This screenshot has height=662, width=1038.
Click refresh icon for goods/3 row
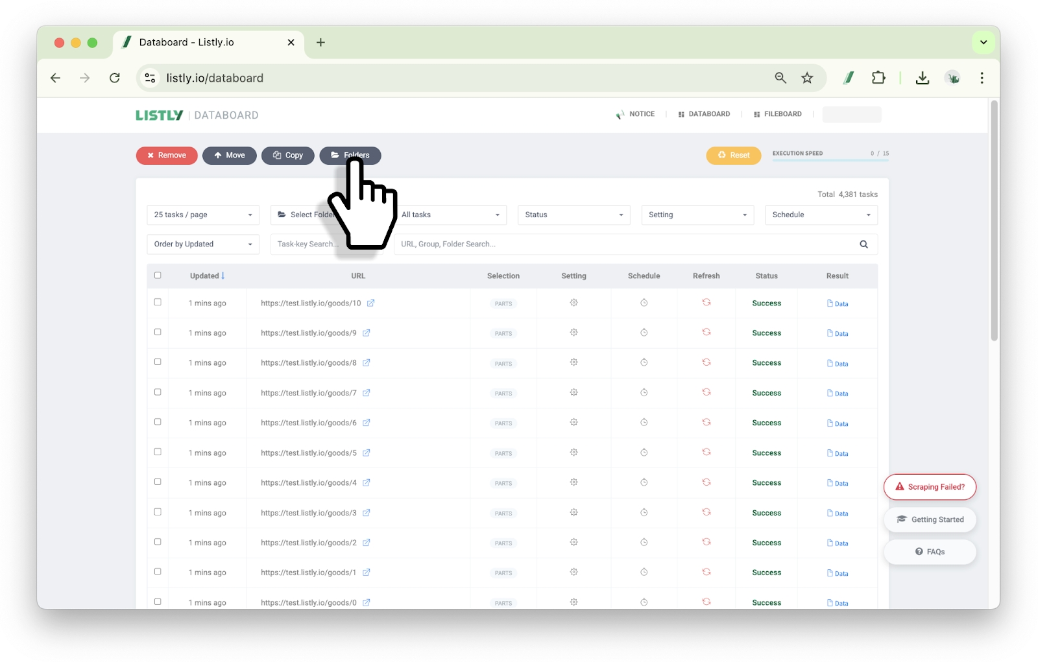(706, 512)
